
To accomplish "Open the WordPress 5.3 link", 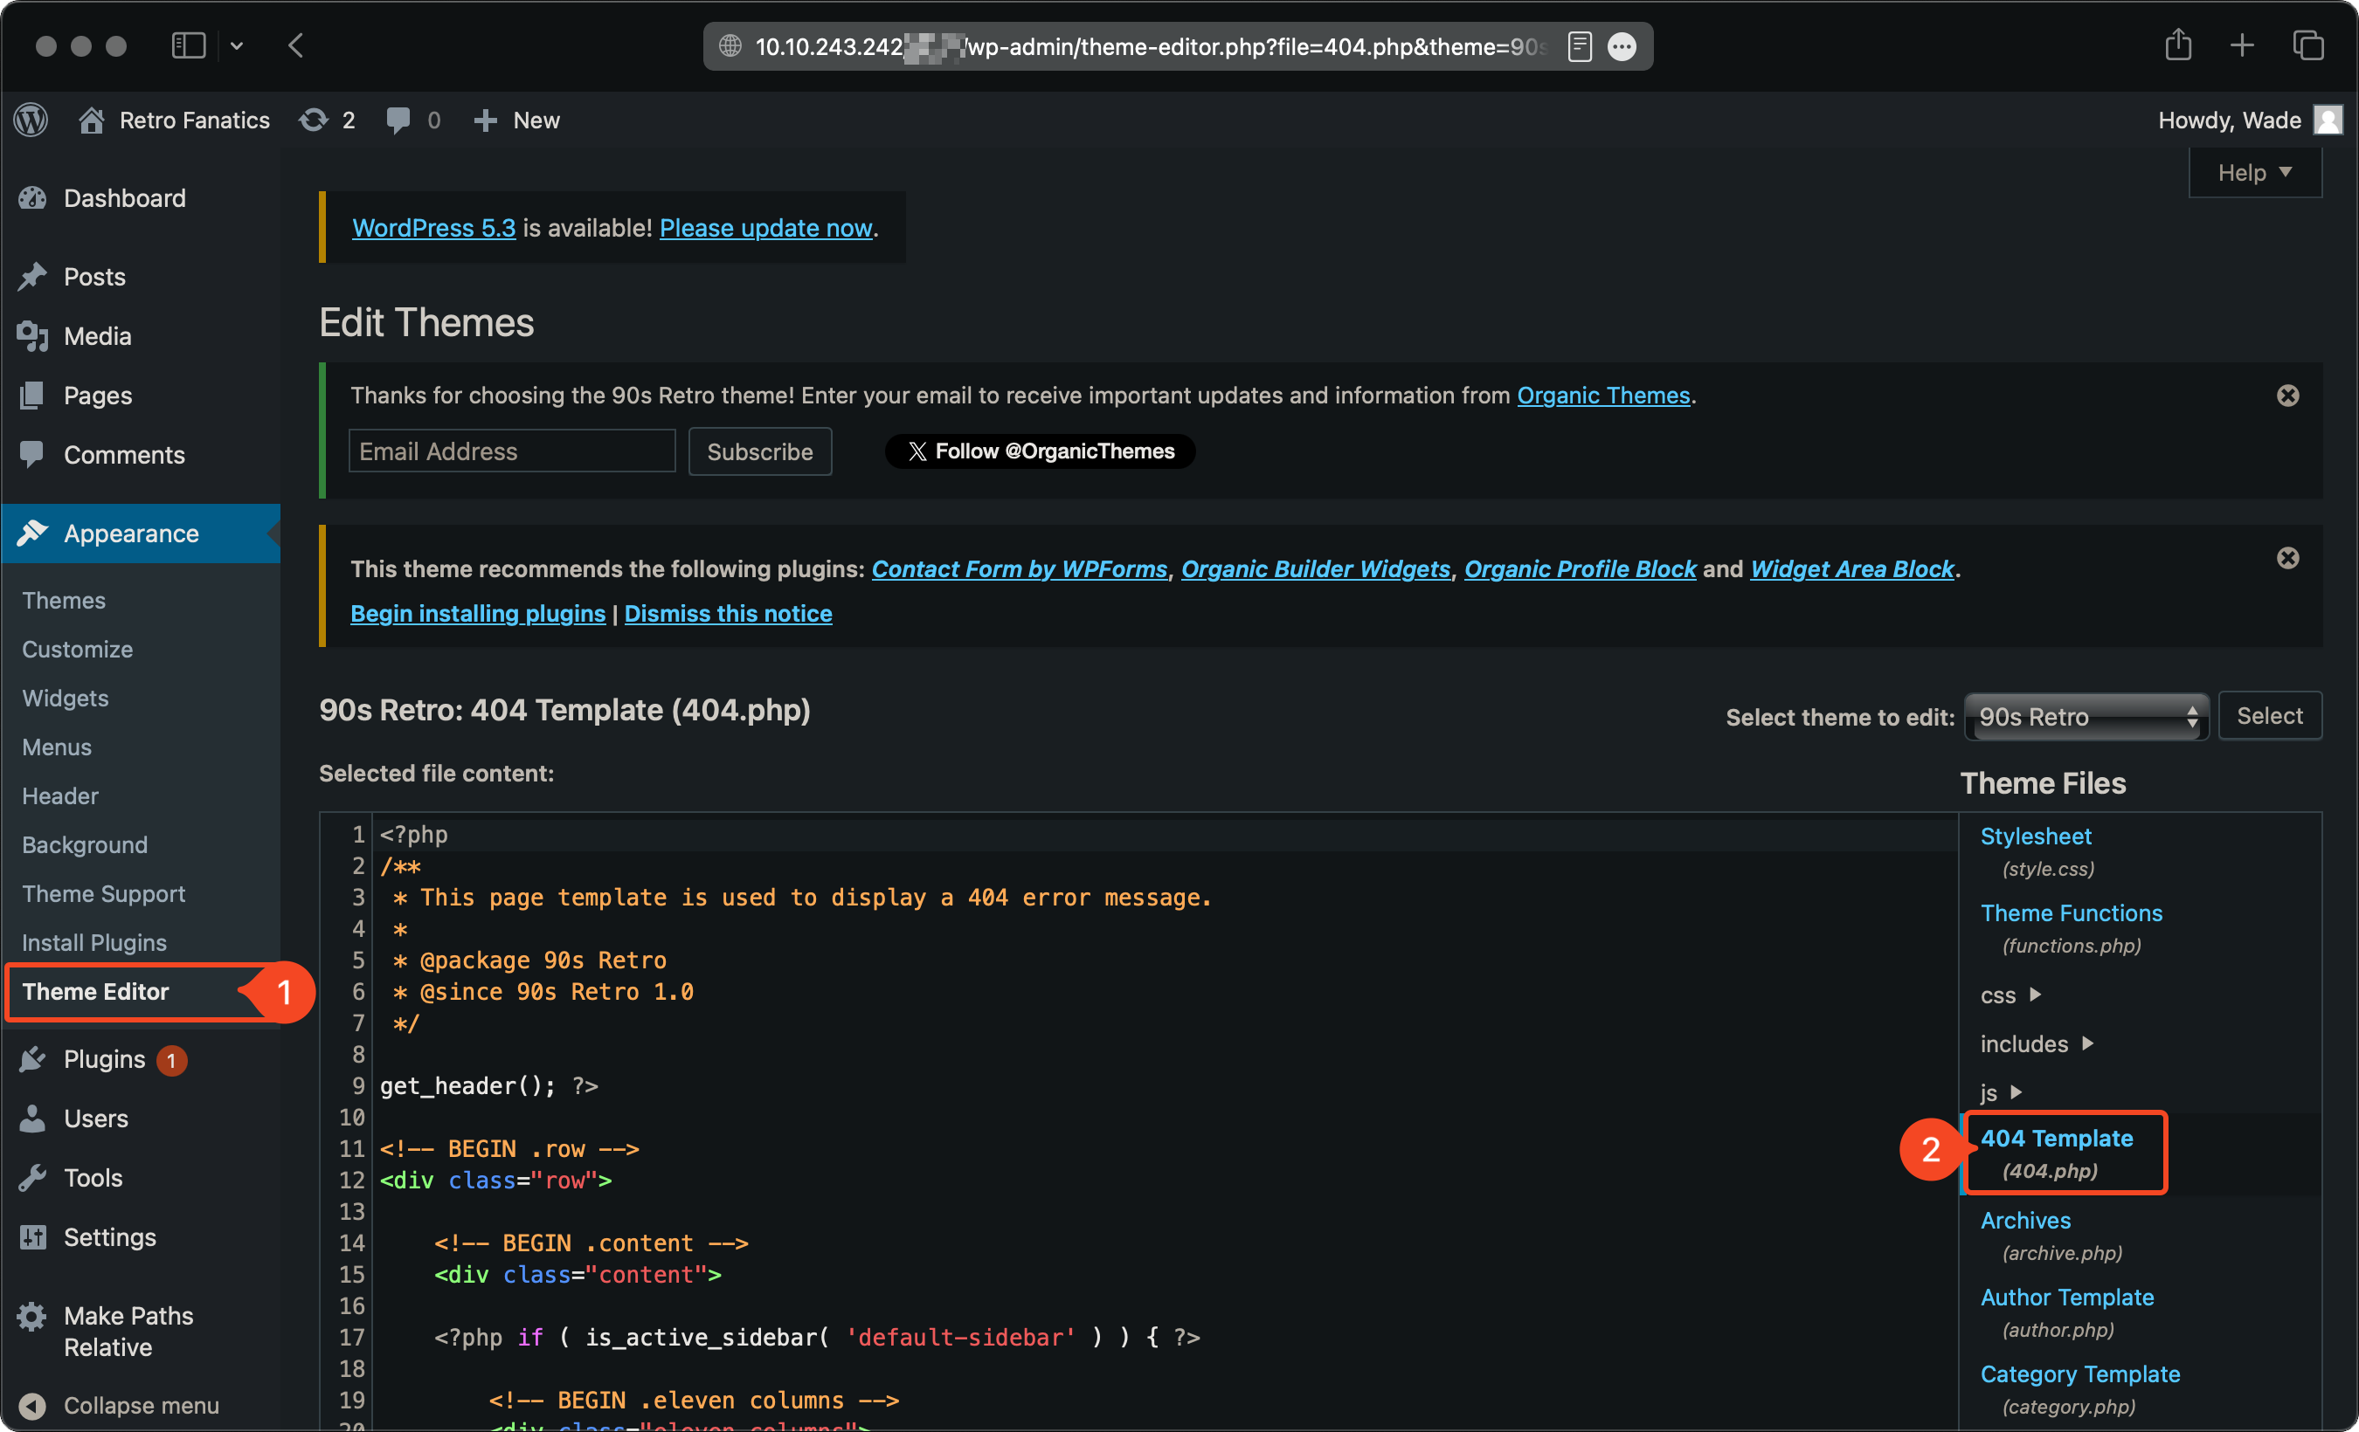I will click(433, 228).
